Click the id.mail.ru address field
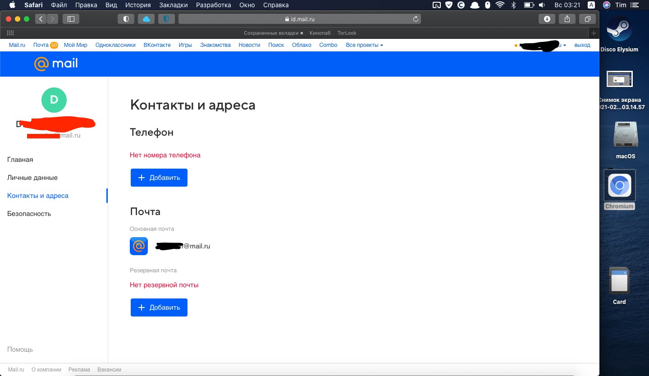The image size is (649, 376). coord(300,19)
